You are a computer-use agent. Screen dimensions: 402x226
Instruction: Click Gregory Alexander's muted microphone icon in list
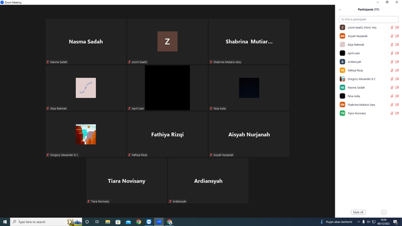pos(392,79)
